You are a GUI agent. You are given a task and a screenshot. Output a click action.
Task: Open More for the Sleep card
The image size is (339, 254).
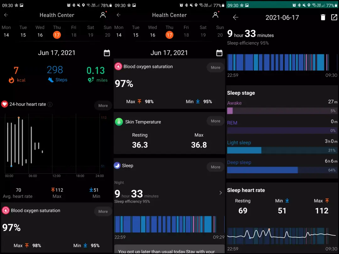(x=216, y=167)
